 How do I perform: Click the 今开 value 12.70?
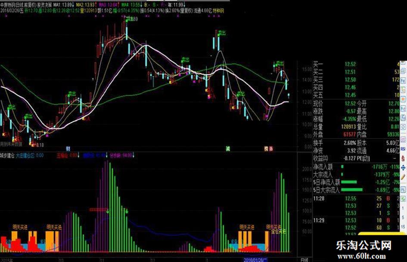coord(394,104)
